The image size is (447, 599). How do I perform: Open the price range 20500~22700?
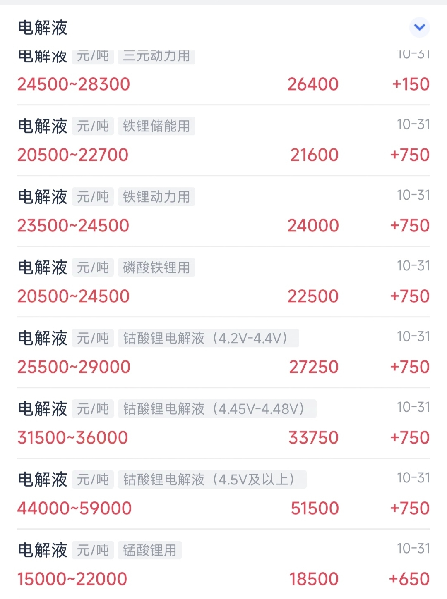coord(73,155)
